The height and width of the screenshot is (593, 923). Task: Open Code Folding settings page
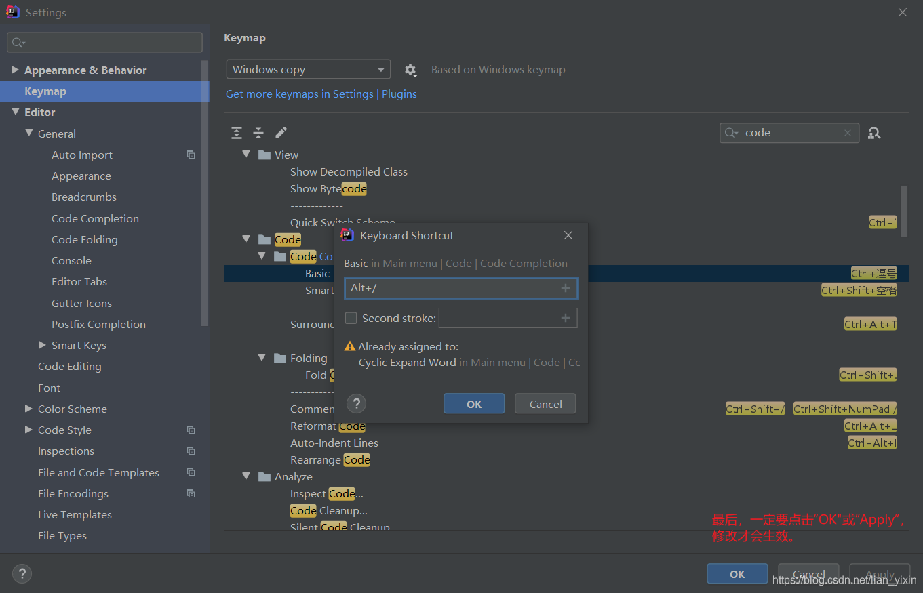coord(85,239)
